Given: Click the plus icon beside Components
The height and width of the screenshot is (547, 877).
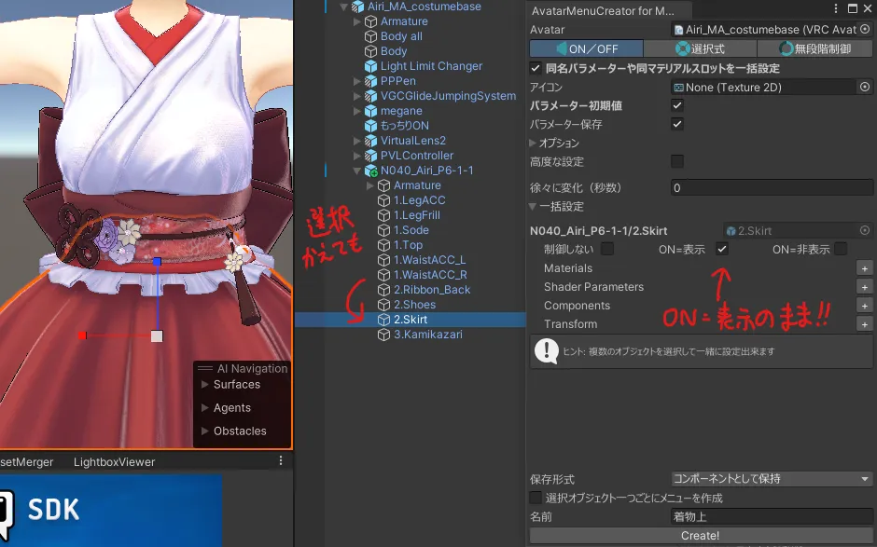Looking at the screenshot, I should 865,306.
